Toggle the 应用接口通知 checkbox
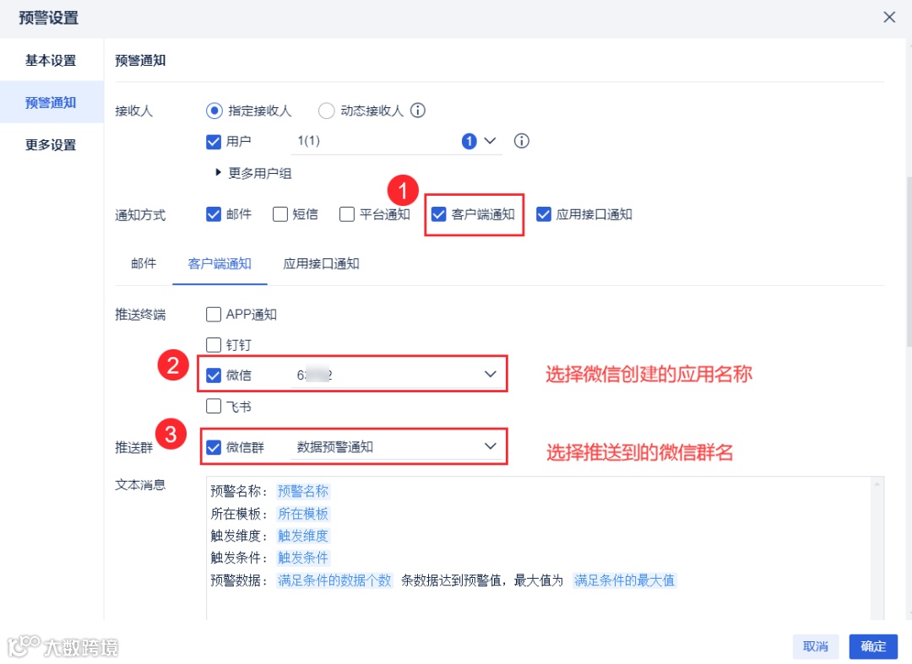The width and height of the screenshot is (912, 664). [x=543, y=214]
